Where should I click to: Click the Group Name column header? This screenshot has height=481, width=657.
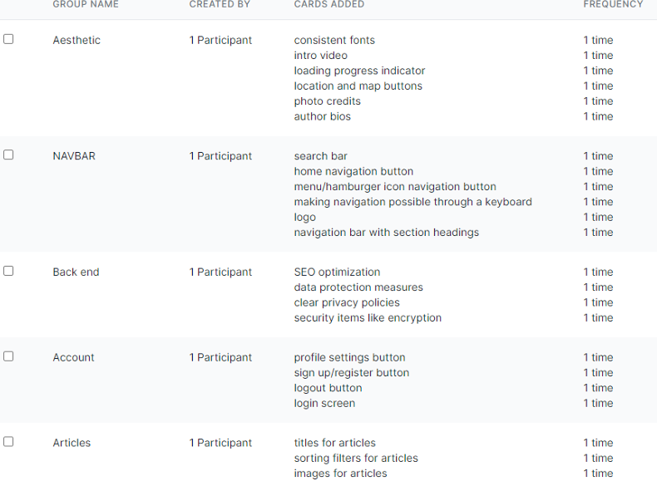[86, 4]
